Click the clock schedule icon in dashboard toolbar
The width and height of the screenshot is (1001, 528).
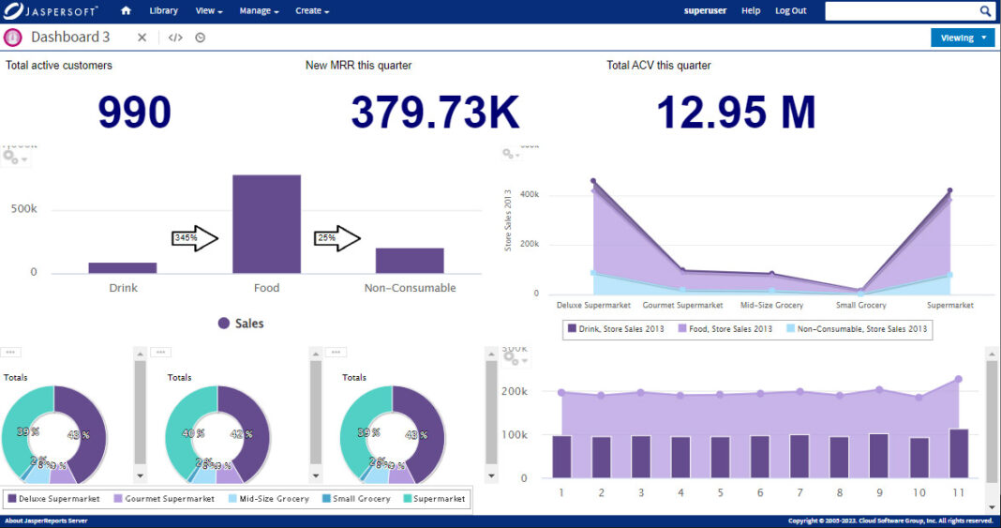[201, 38]
